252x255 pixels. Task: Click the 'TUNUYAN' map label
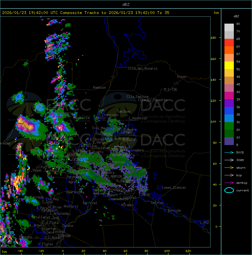click(x=64, y=236)
